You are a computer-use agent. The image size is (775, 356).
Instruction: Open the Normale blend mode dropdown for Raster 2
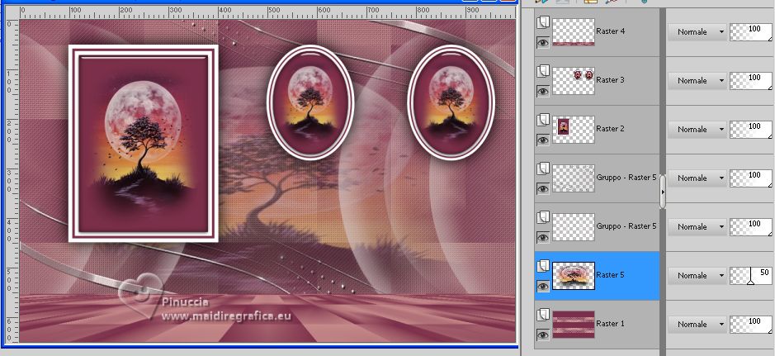pos(697,130)
